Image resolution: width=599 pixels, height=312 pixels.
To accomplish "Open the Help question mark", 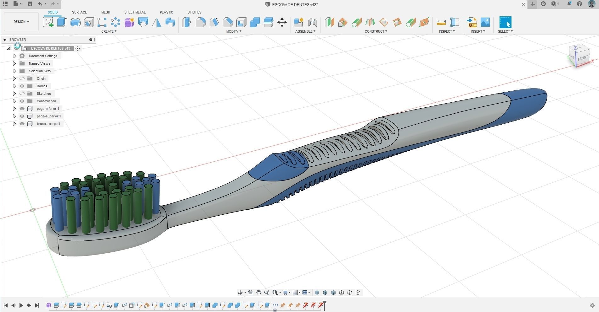I will click(579, 4).
